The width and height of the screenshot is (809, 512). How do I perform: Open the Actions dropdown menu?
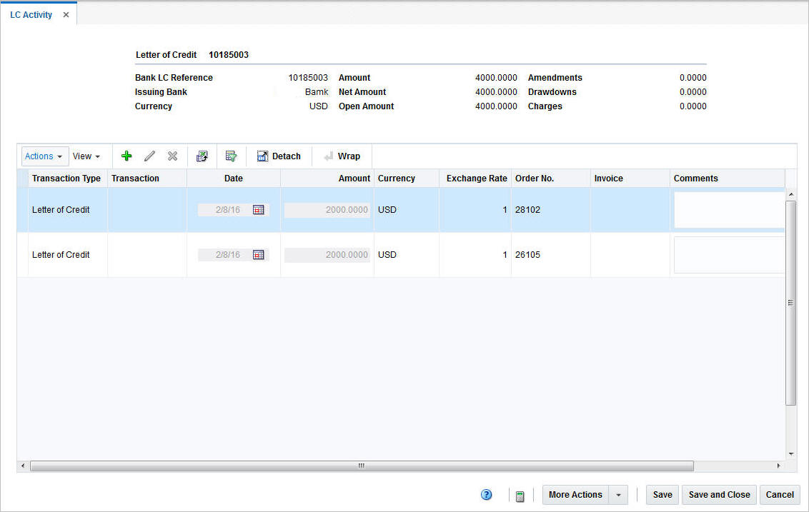(x=44, y=156)
